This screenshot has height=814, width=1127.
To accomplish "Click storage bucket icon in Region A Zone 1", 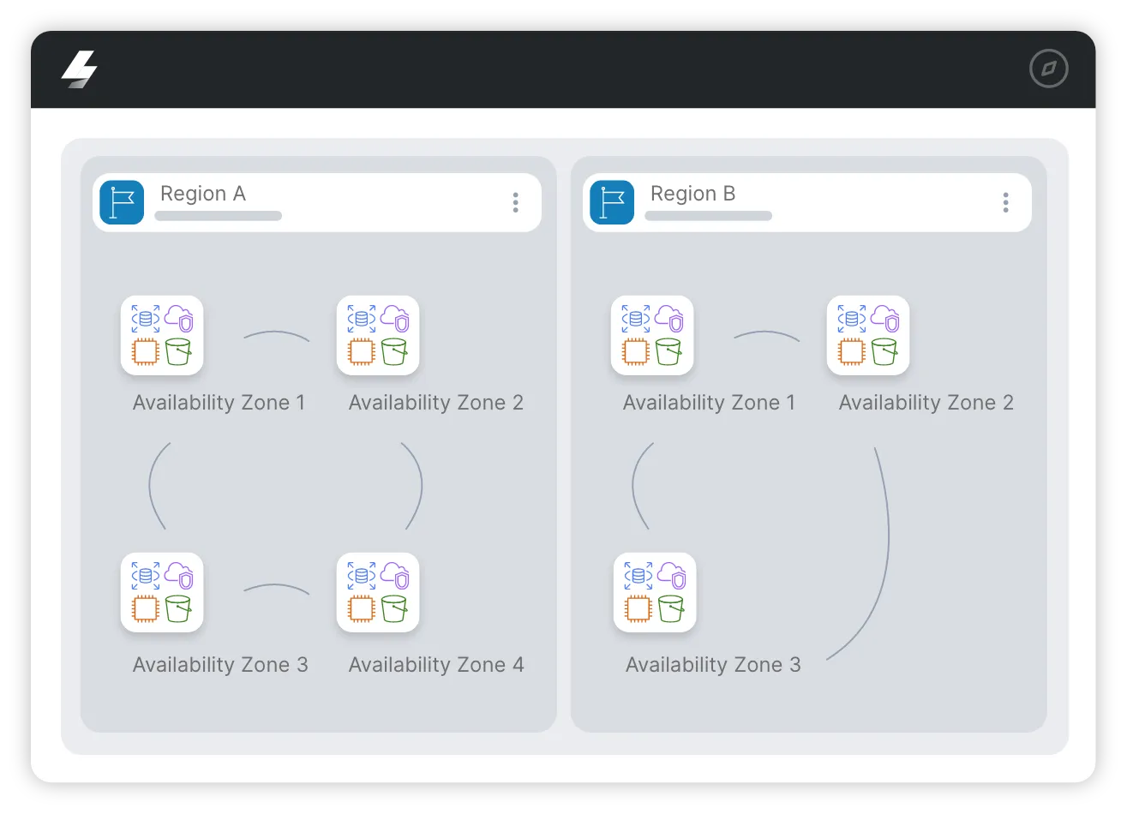I will pyautogui.click(x=178, y=351).
